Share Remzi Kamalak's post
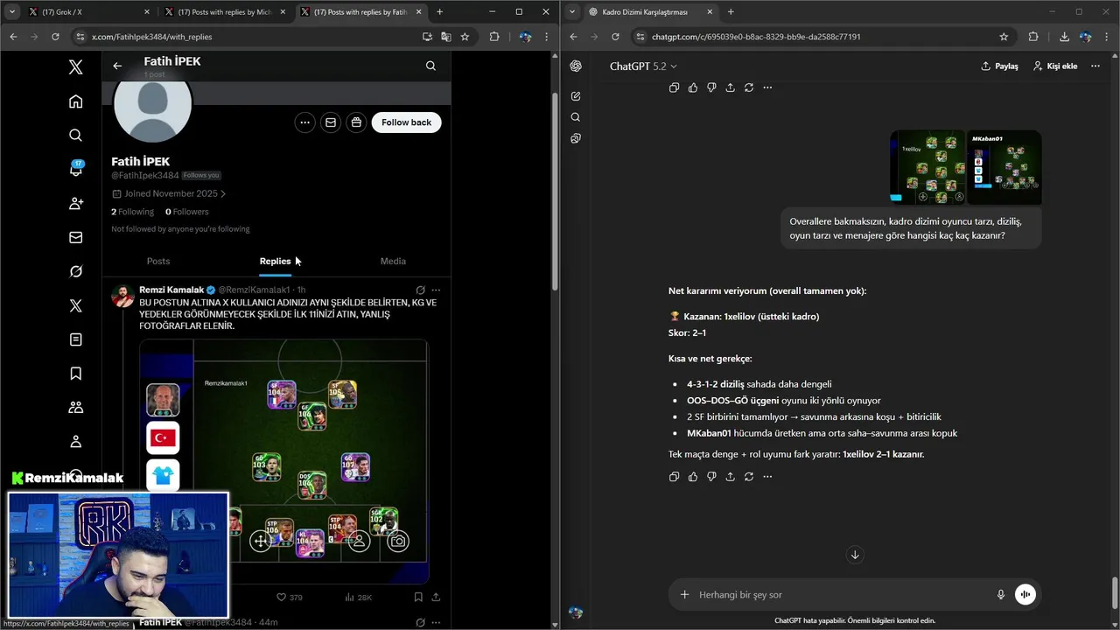 coord(436,597)
